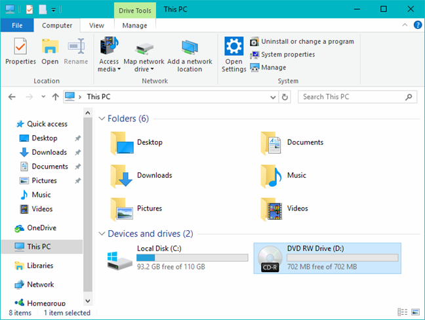Click the Quick Access Toolbar properties icon

(30, 9)
